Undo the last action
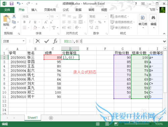This screenshot has width=168, height=127. click(18, 4)
